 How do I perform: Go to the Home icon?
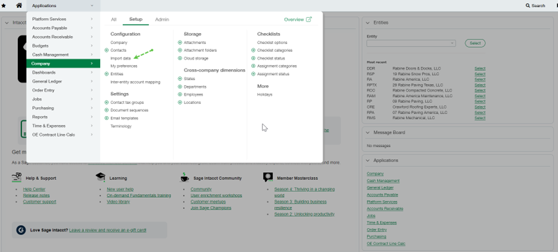(19, 5)
